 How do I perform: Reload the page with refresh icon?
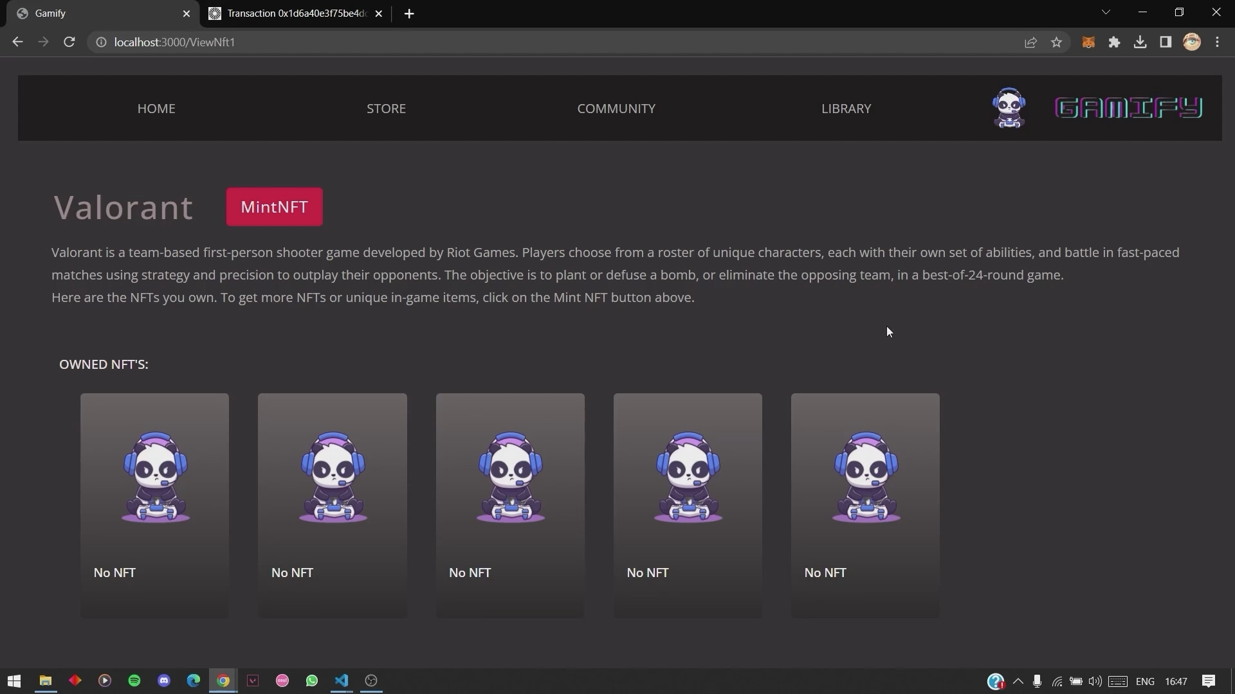[69, 42]
